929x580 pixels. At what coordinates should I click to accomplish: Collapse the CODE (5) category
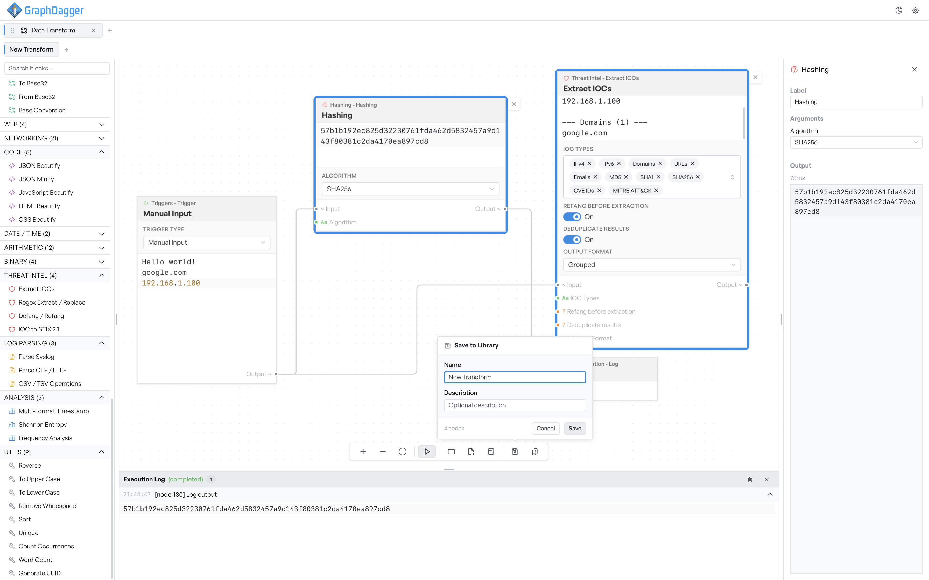pos(55,152)
